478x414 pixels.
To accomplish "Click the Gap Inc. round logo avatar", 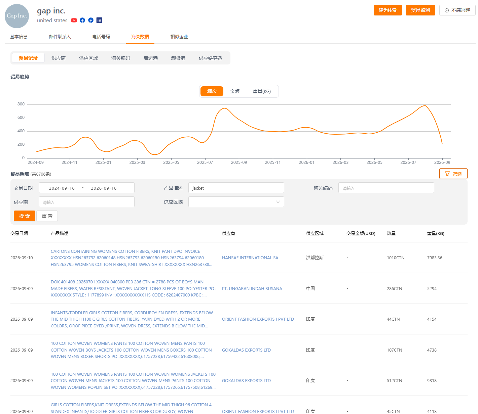I will tap(17, 16).
